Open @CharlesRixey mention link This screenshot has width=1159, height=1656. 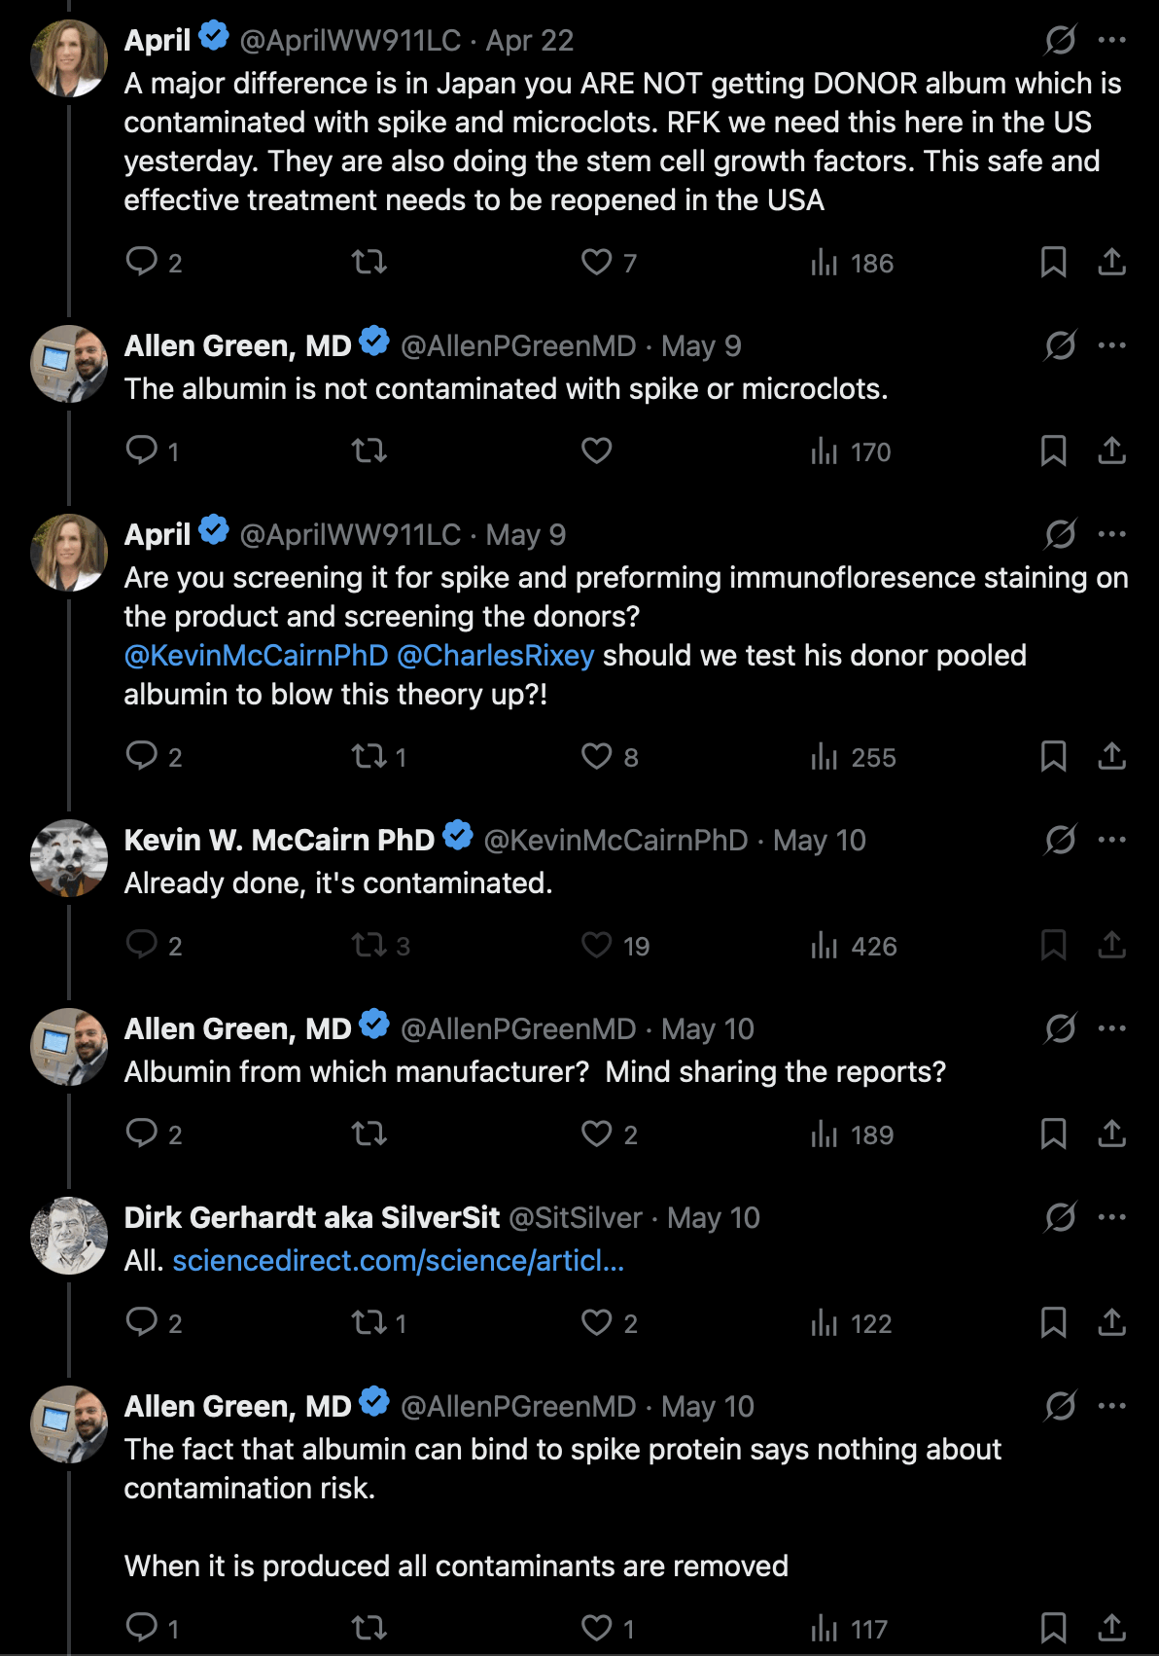point(495,655)
